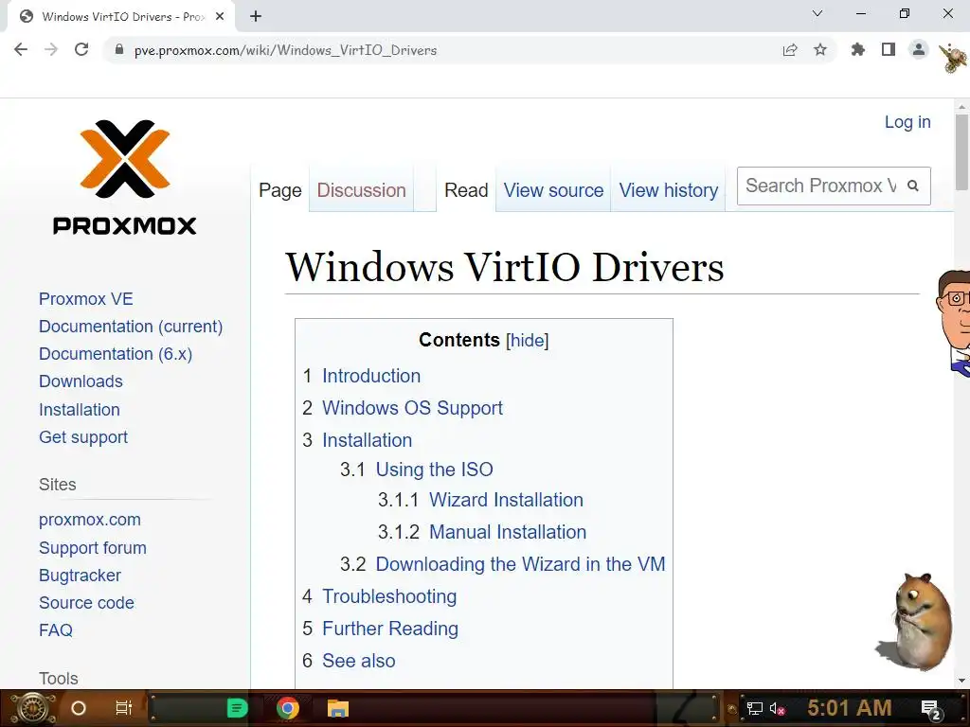Jump to See also section
The image size is (970, 727).
[358, 660]
